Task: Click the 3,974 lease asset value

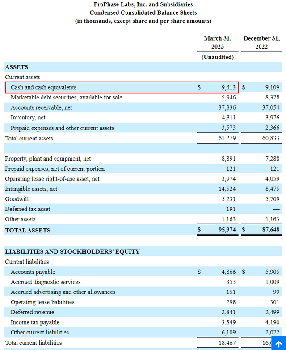Action: tap(228, 179)
